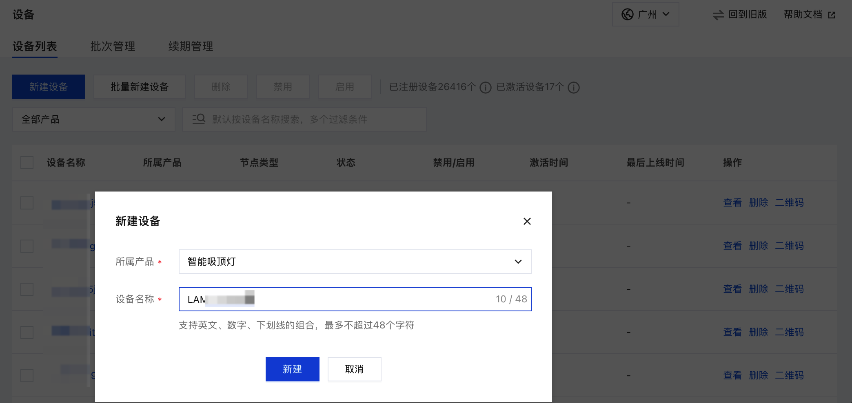Image resolution: width=852 pixels, height=403 pixels.
Task: Open 所属产品 dropdown showing 智能吸顶灯
Action: (355, 262)
